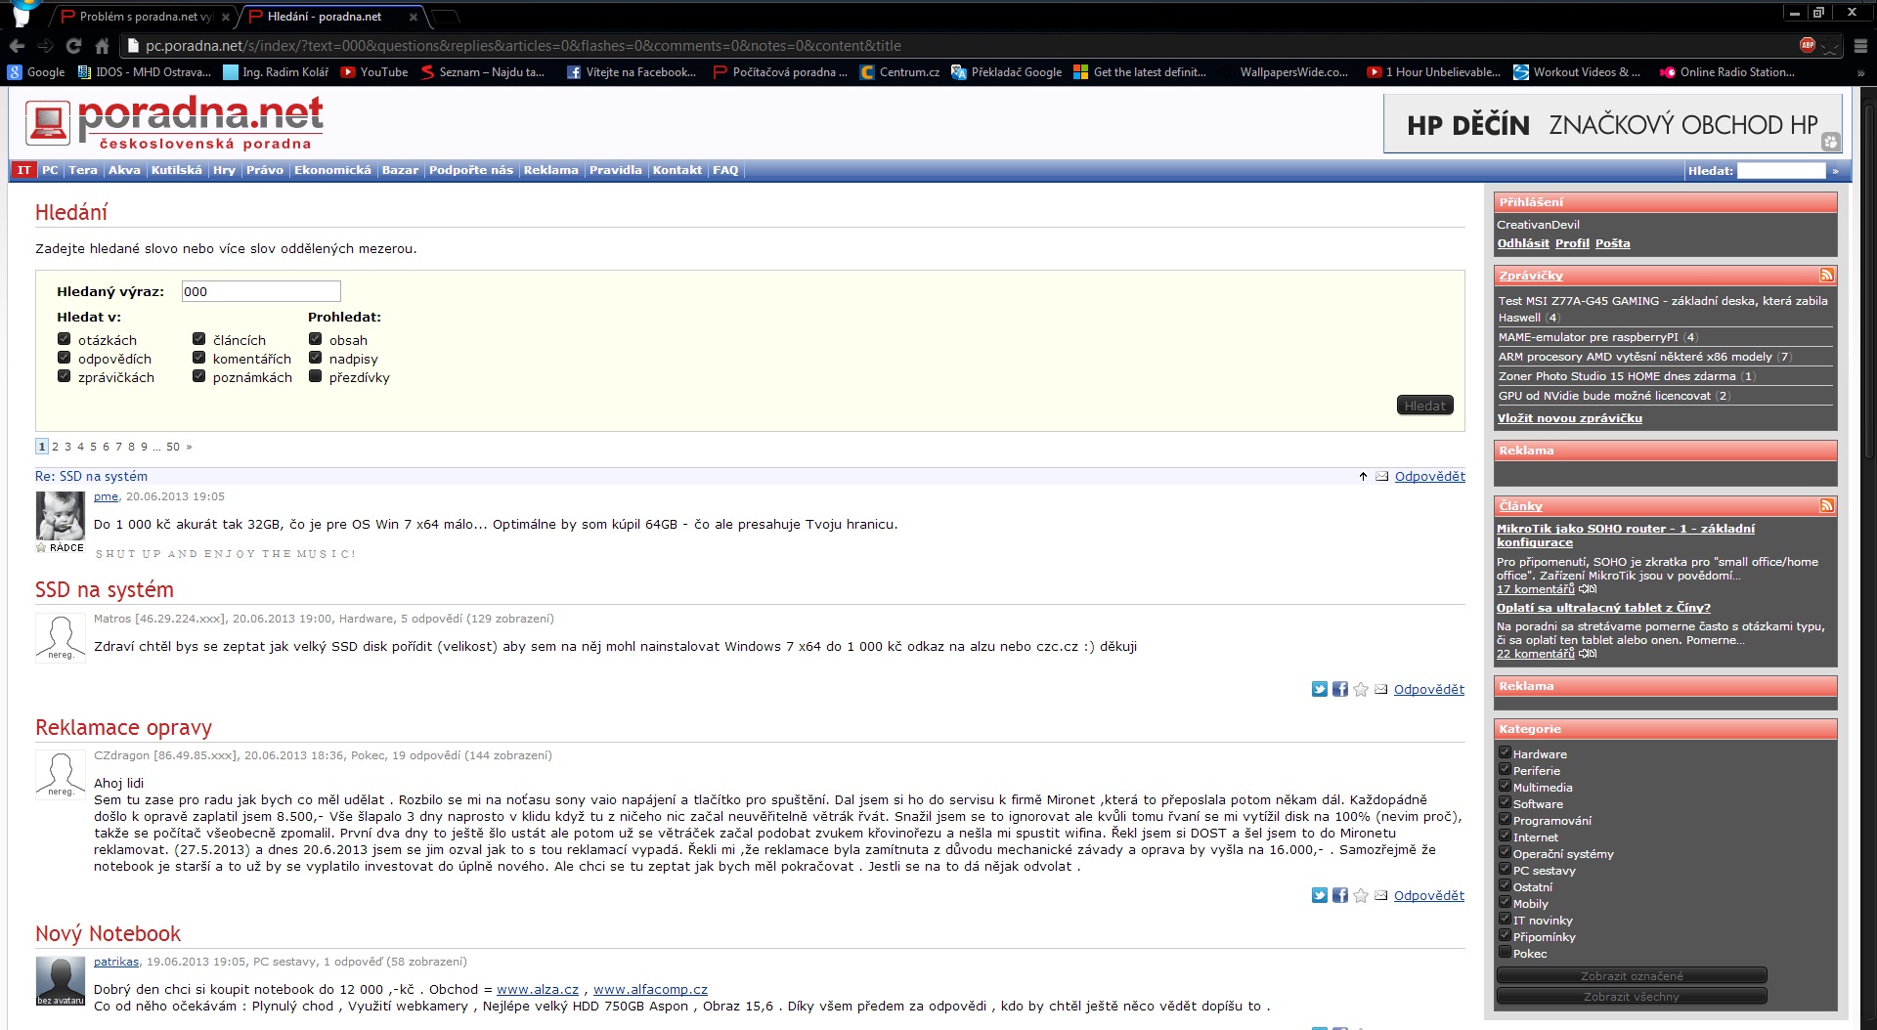
Task: Open the Pošta link in the login panel
Action: [x=1613, y=243]
